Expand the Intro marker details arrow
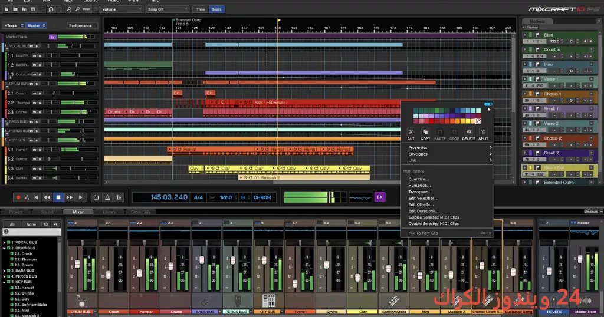Viewport: 604px width, 317px height. pyautogui.click(x=524, y=64)
